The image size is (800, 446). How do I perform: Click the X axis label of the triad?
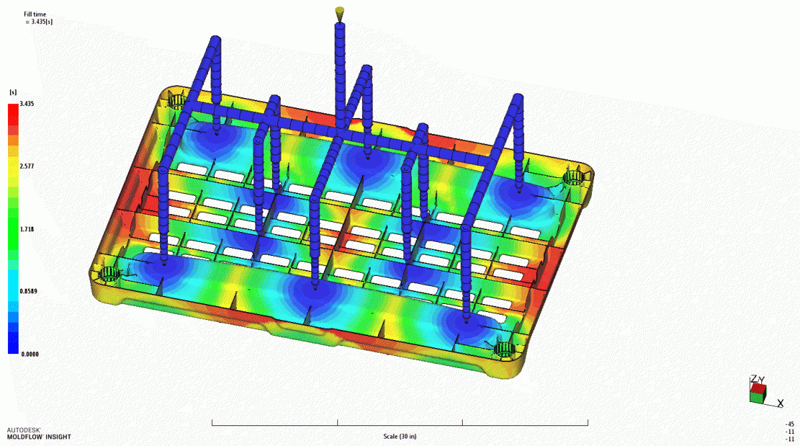click(x=781, y=402)
